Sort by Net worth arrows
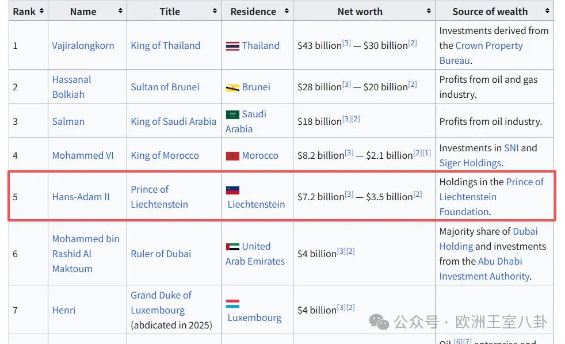Image resolution: width=565 pixels, height=344 pixels. coord(429,11)
